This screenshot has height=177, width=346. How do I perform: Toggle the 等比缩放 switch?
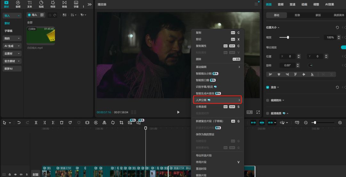click(x=343, y=47)
